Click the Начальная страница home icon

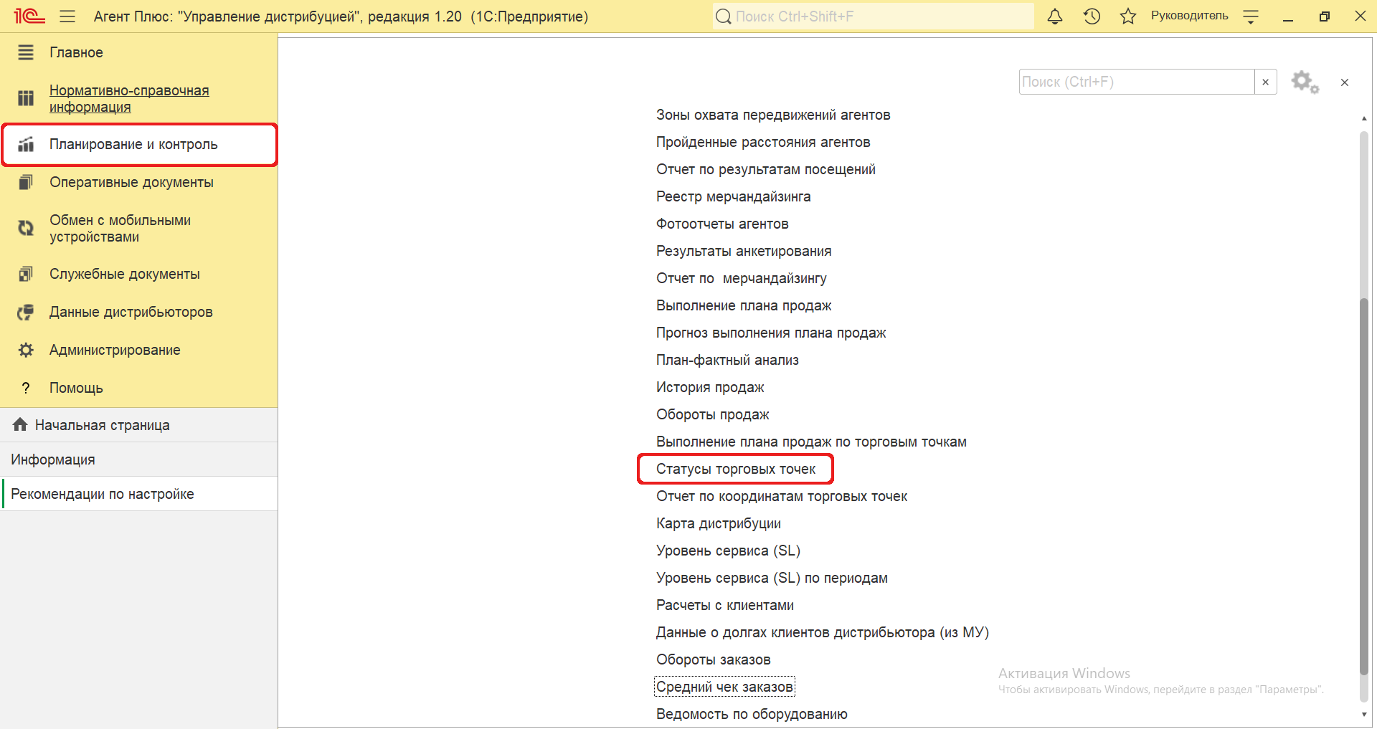(20, 424)
